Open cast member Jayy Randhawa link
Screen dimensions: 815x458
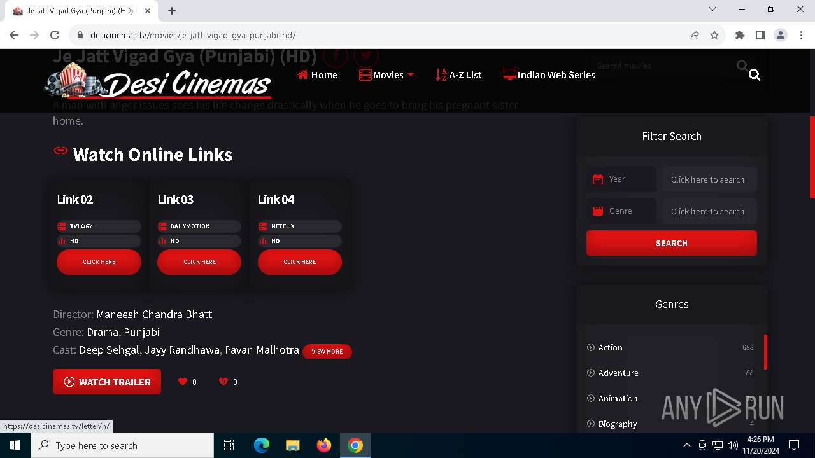click(182, 350)
